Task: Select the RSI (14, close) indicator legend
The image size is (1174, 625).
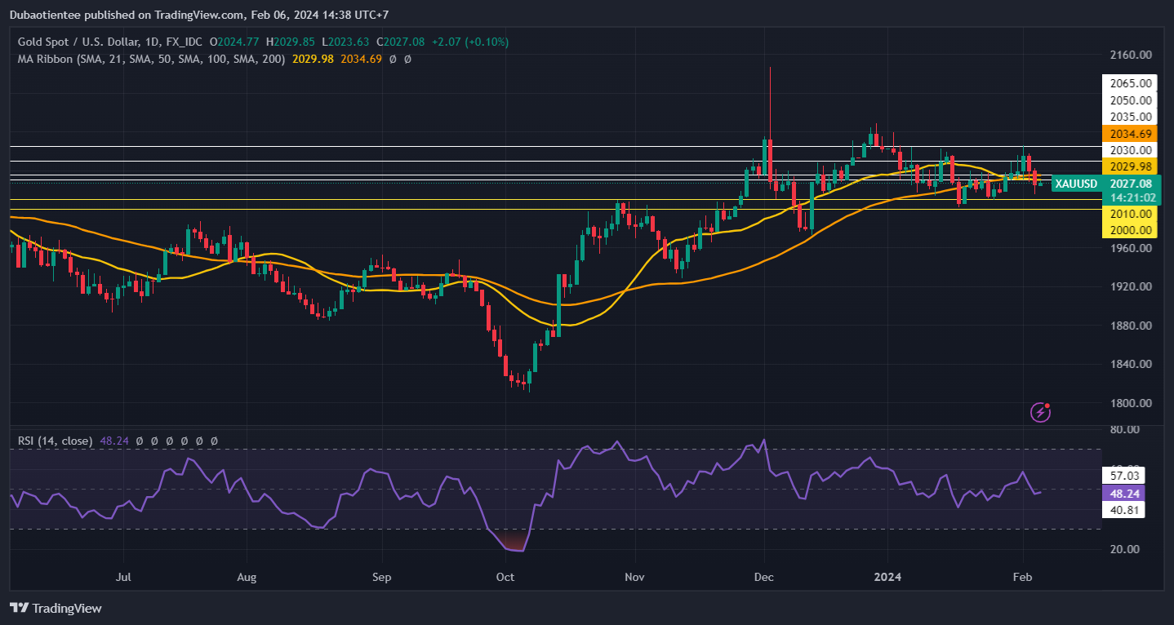Action: pyautogui.click(x=56, y=441)
